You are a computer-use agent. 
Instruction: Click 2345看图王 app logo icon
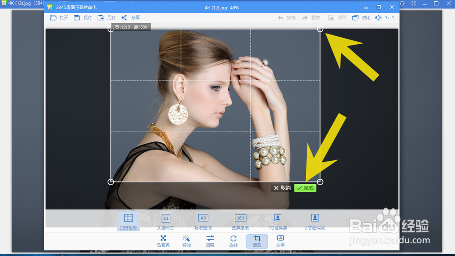click(50, 7)
